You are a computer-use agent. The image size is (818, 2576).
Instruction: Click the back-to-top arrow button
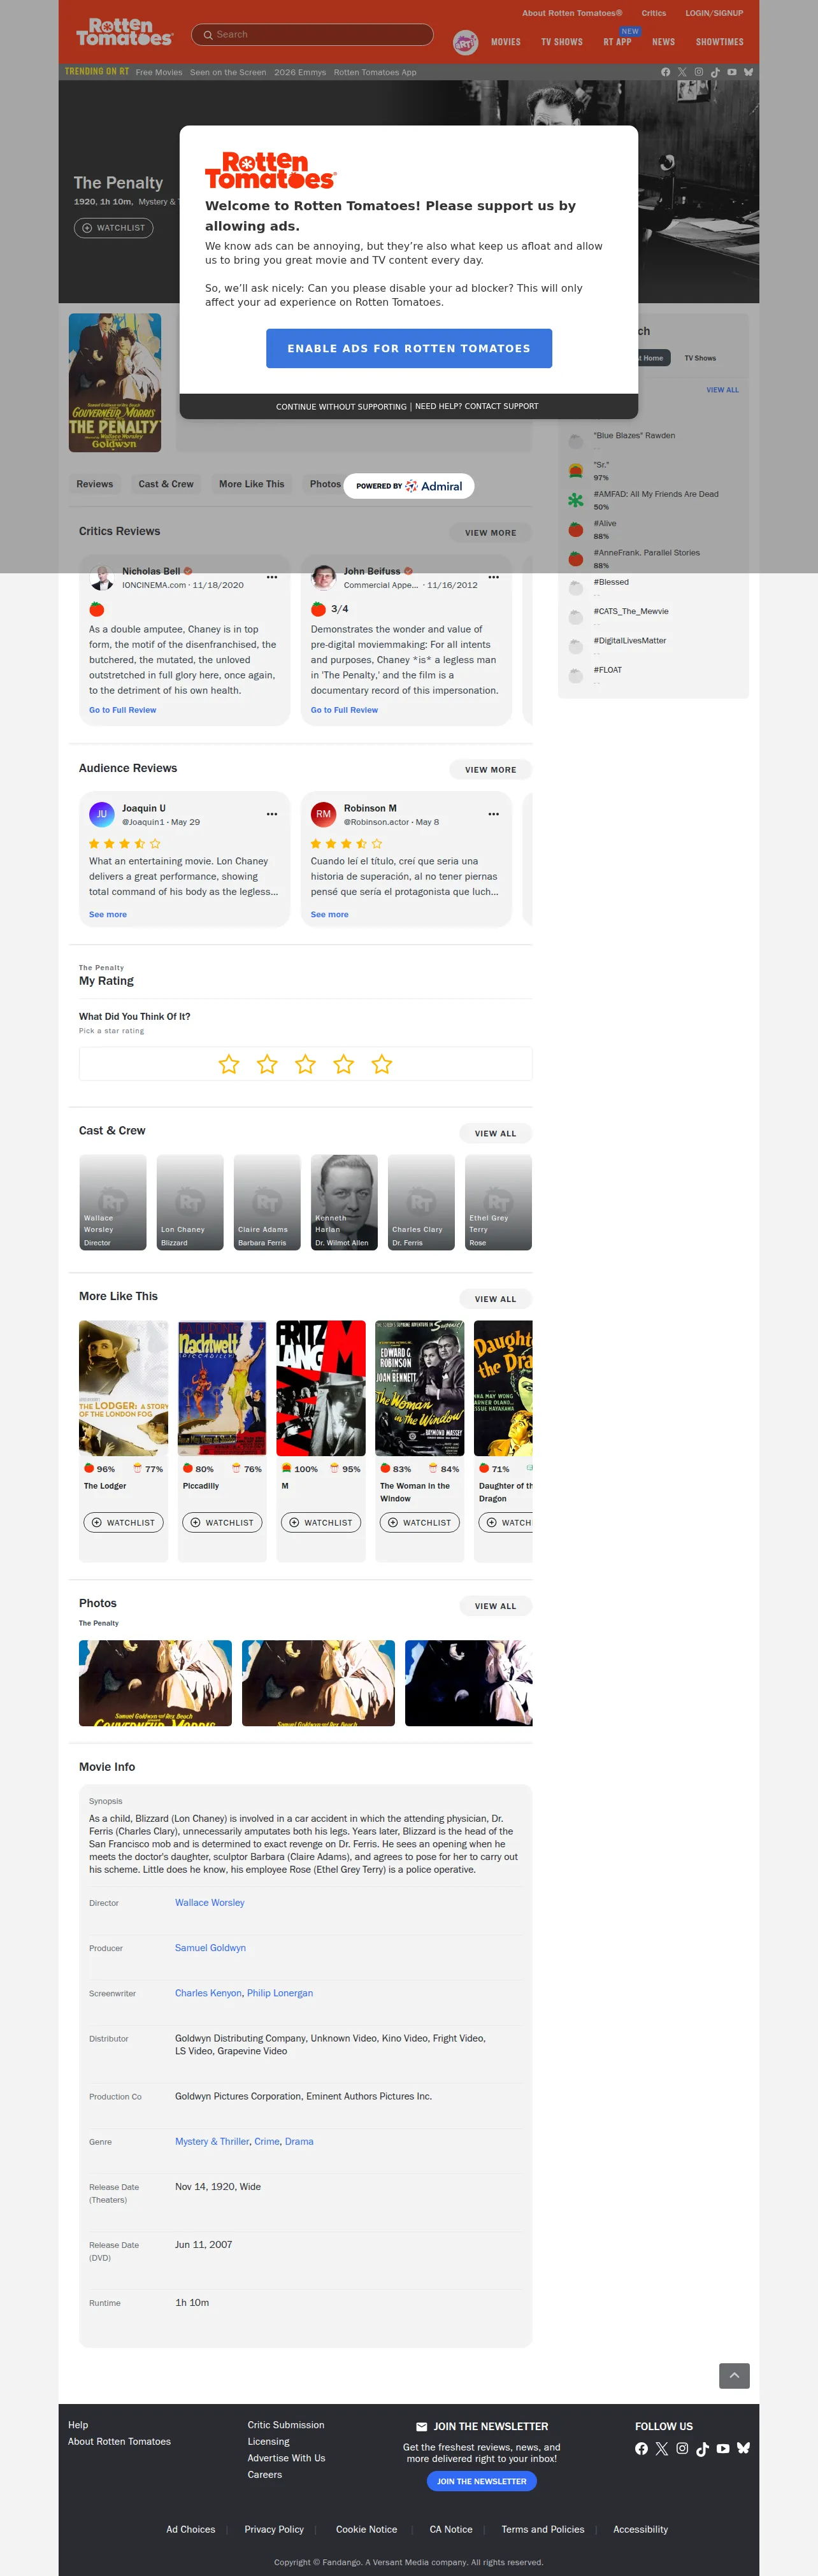point(734,2375)
